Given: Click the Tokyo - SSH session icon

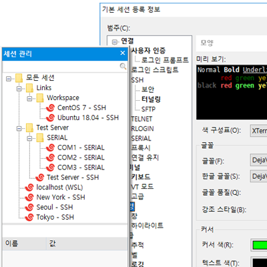Looking at the screenshot, I should [29, 217].
